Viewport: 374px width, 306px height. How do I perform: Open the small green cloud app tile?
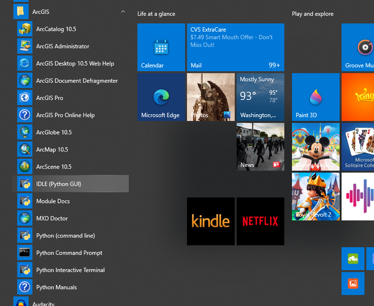tap(353, 259)
